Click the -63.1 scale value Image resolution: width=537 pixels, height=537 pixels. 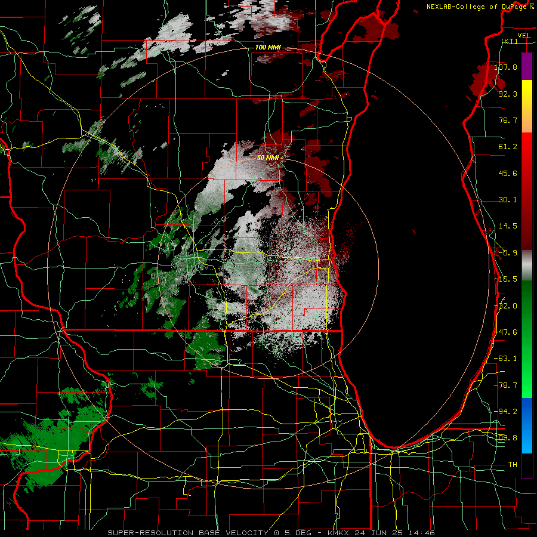click(505, 359)
